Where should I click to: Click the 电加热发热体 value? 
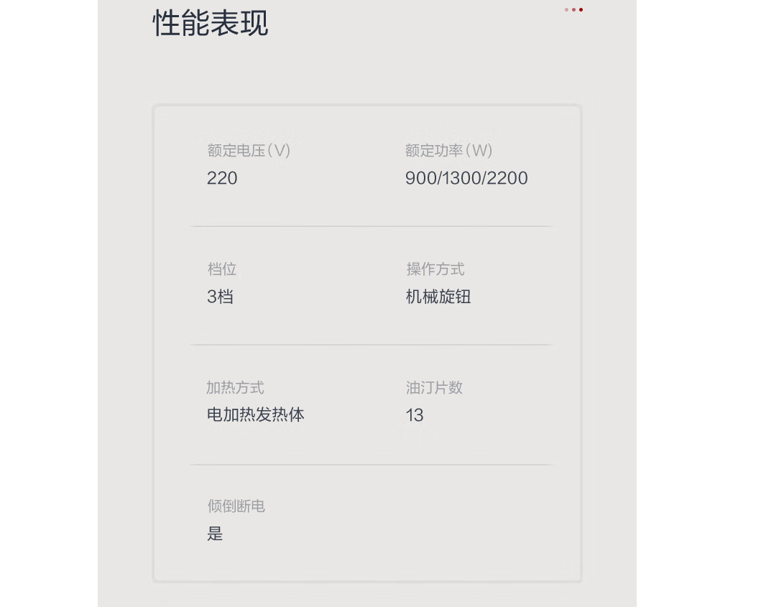[256, 415]
